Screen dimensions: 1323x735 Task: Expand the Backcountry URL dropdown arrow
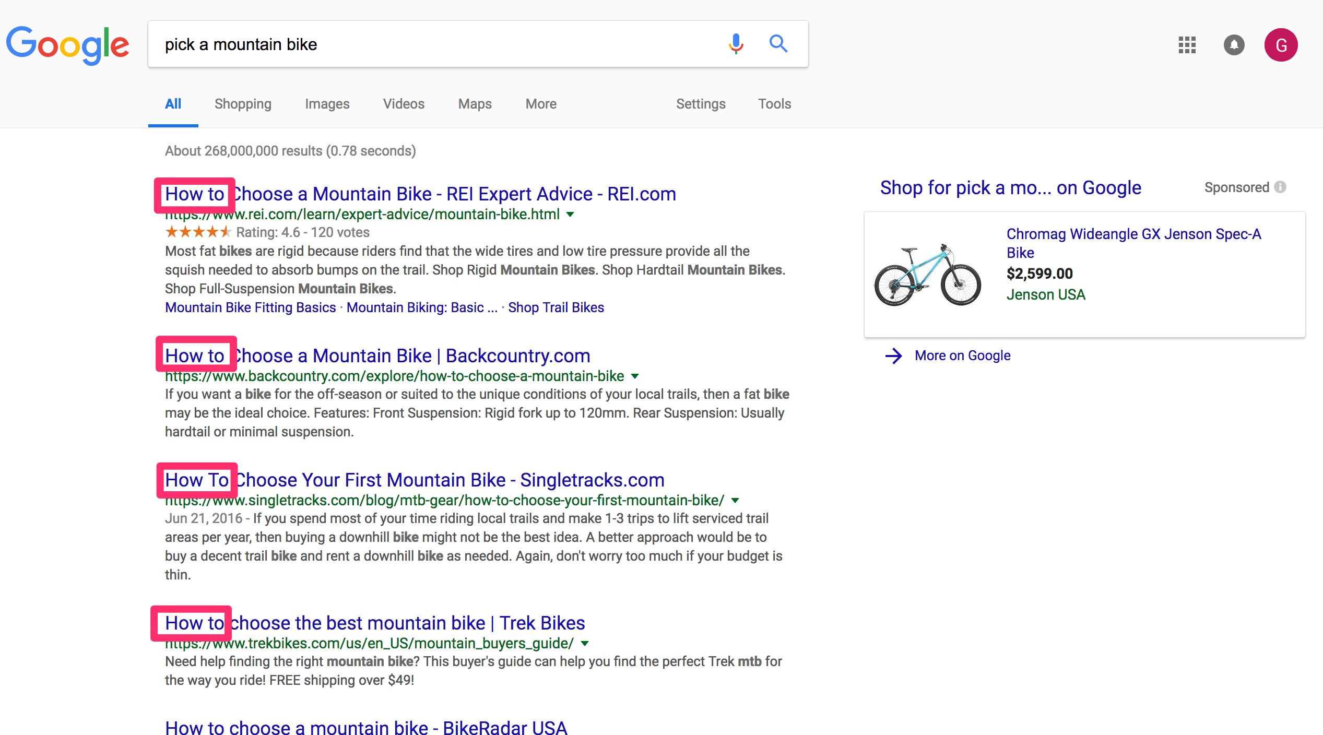tap(635, 376)
